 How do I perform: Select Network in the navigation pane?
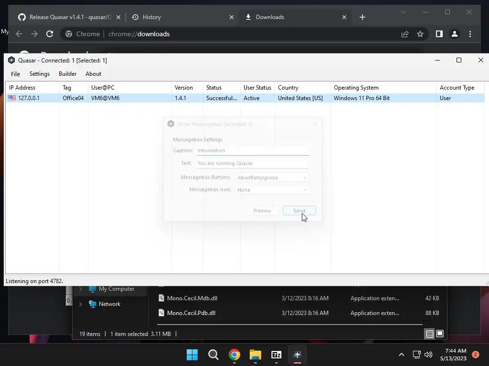tap(109, 304)
